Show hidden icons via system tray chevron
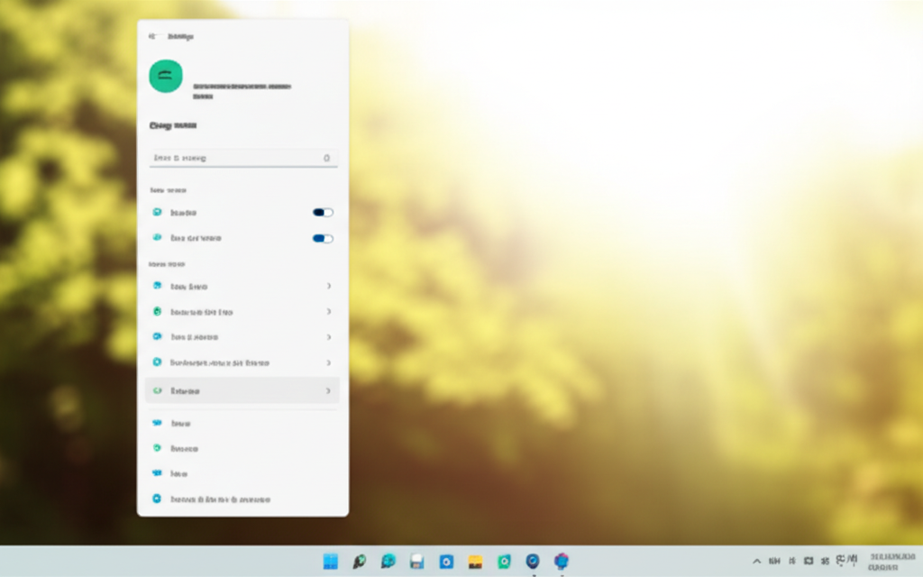Image resolution: width=923 pixels, height=577 pixels. pyautogui.click(x=756, y=562)
